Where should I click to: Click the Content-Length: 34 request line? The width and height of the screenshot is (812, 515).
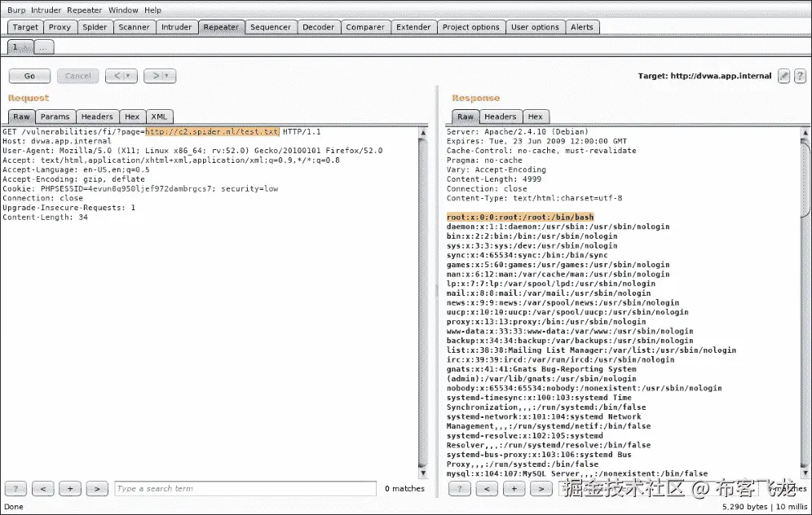pyautogui.click(x=45, y=217)
